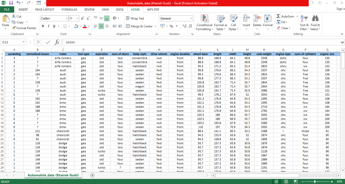
Task: Click the Save icon in quick access toolbar
Action: coord(11,3)
